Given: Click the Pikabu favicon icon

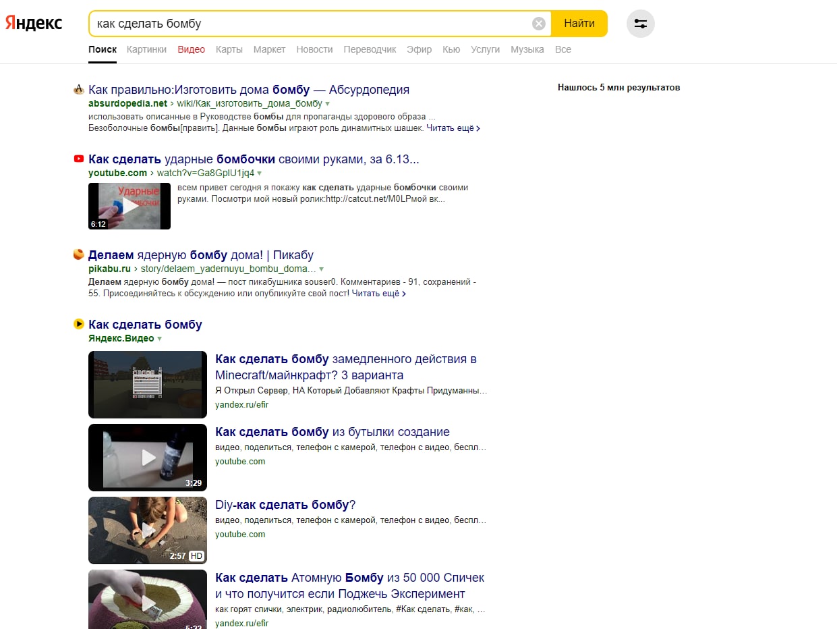Looking at the screenshot, I should click(x=78, y=254).
